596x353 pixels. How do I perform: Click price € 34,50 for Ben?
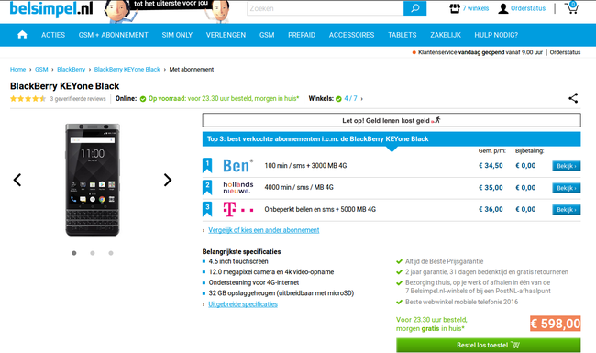click(x=491, y=166)
